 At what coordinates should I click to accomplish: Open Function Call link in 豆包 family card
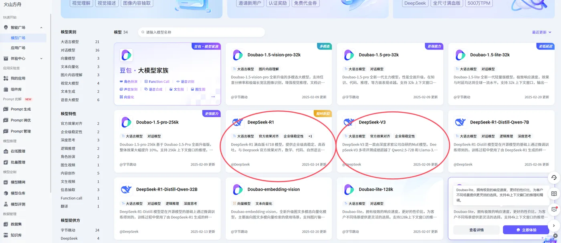[x=157, y=82]
